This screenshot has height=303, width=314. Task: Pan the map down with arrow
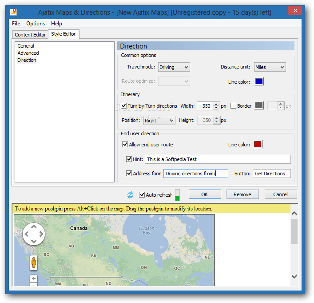(34, 241)
